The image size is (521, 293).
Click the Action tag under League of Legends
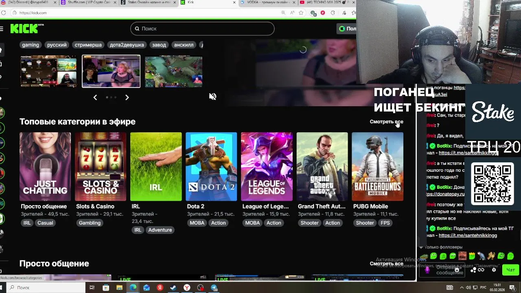[x=274, y=223]
